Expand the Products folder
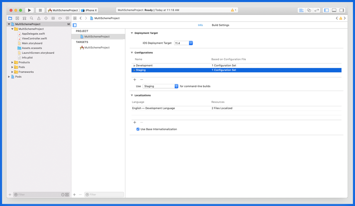This screenshot has width=355, height=206. 12,62
